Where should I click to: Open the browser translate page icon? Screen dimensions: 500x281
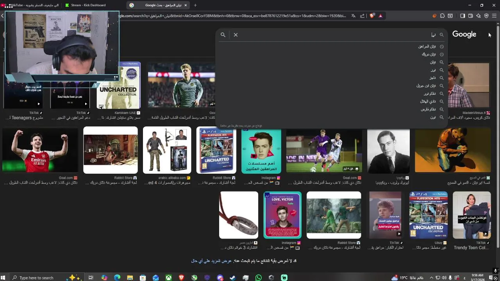[354, 16]
